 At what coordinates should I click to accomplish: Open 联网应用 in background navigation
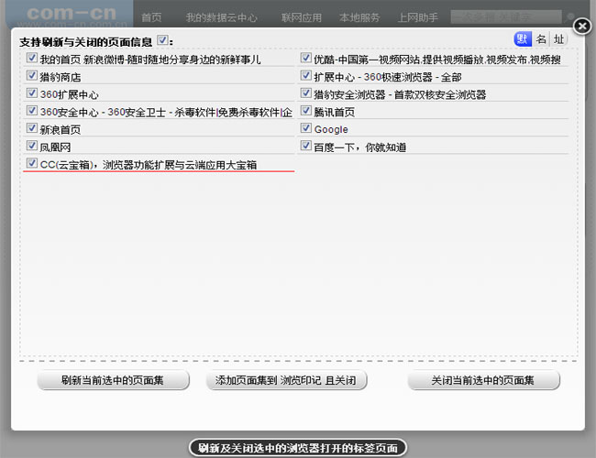(302, 17)
